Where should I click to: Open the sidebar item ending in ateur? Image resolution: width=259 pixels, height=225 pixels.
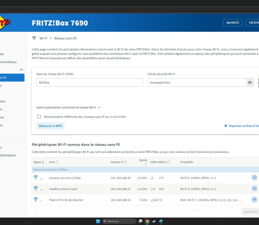3,101
